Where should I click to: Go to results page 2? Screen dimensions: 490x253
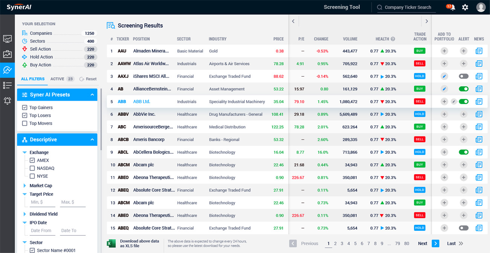(335, 244)
